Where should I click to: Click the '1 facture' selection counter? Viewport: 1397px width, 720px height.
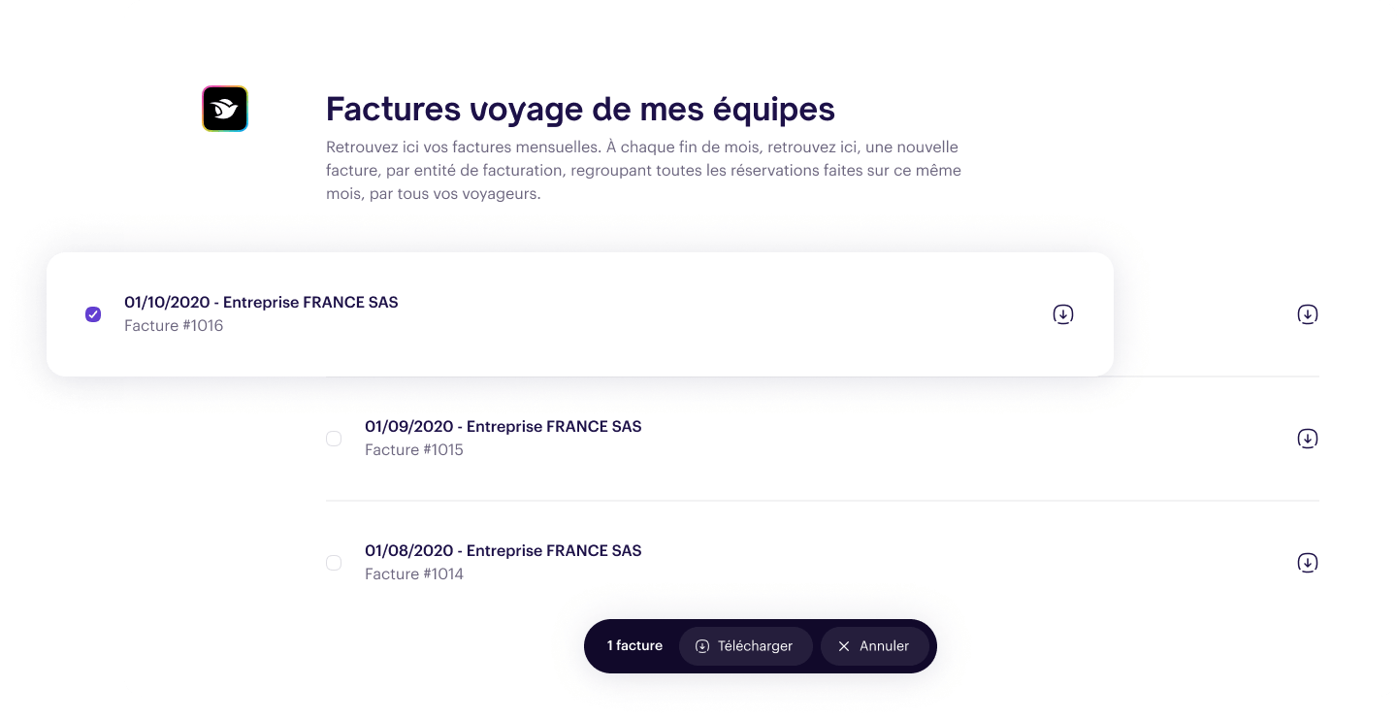coord(634,645)
